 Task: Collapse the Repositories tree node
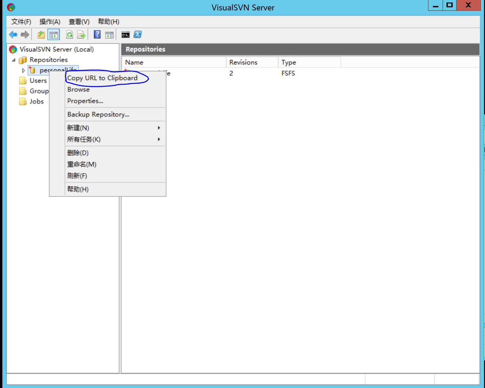[x=14, y=60]
